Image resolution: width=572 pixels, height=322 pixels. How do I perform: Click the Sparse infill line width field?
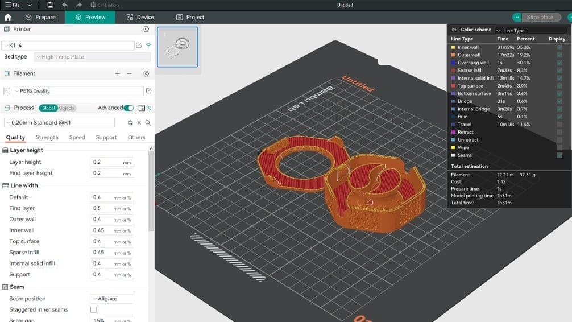(x=112, y=252)
